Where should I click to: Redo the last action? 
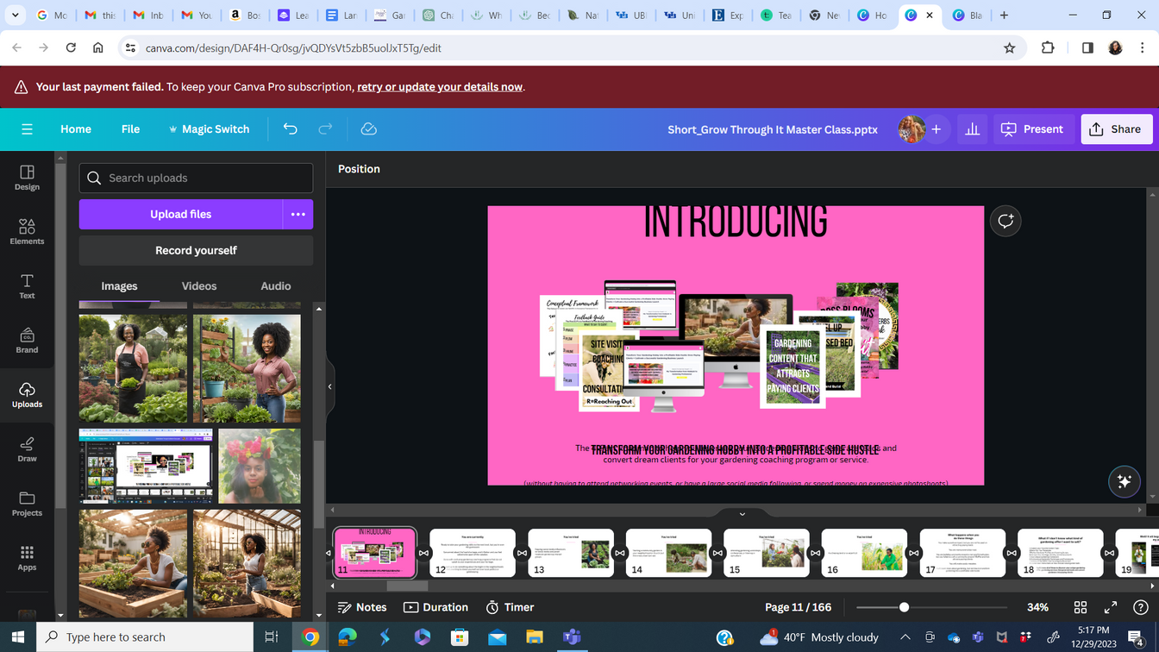click(x=325, y=129)
